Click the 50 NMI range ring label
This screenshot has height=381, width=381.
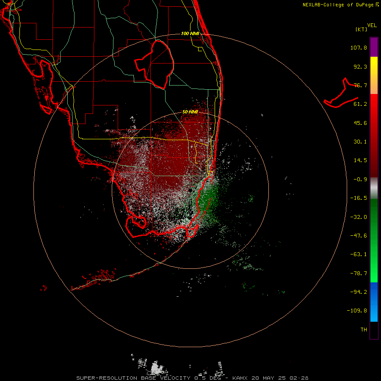[x=190, y=112]
